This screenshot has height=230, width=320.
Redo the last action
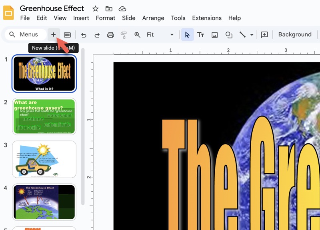tap(97, 35)
